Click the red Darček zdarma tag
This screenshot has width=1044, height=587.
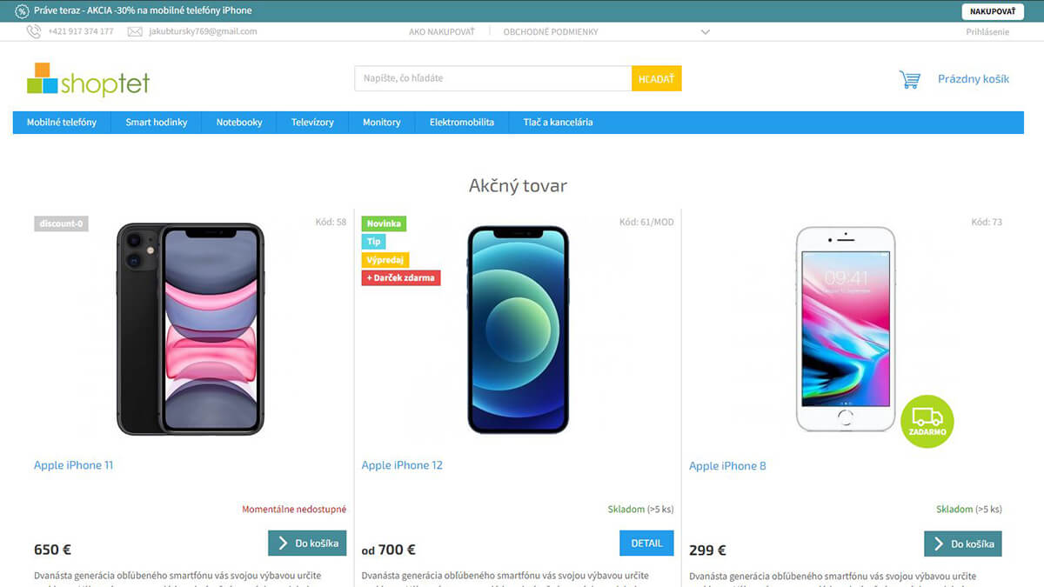tap(402, 278)
